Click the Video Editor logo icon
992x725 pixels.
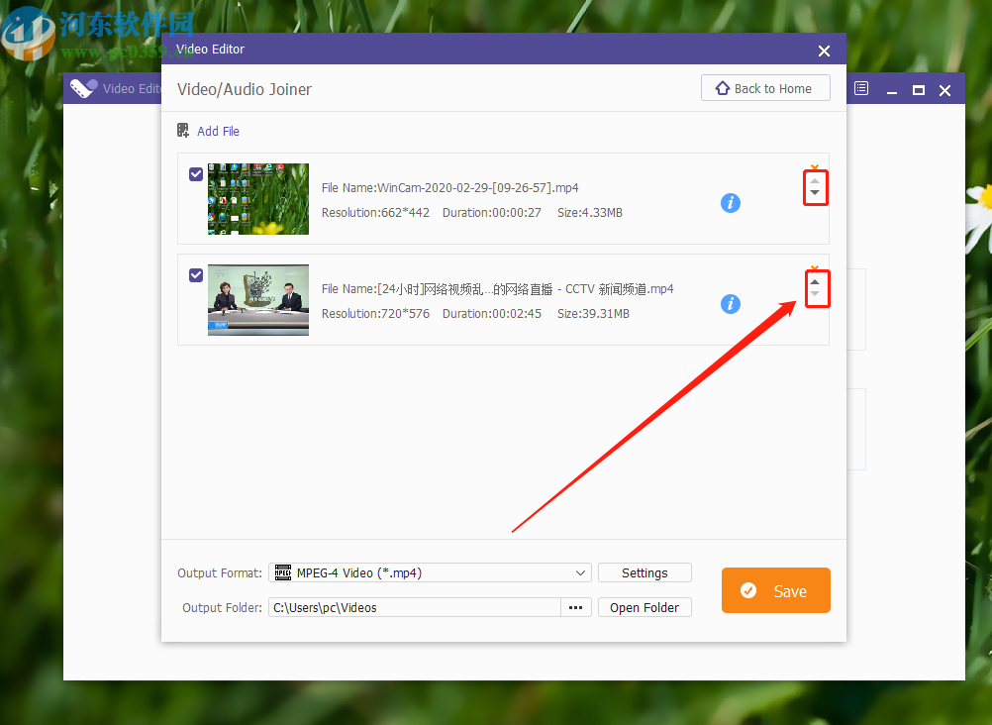click(82, 87)
